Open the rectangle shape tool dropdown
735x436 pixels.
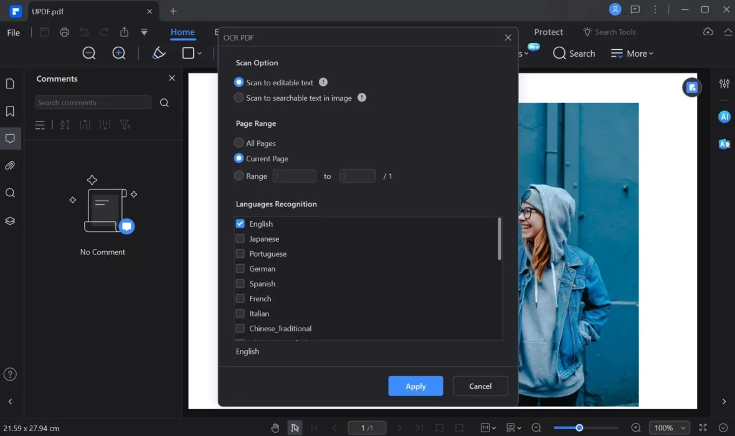coord(199,54)
